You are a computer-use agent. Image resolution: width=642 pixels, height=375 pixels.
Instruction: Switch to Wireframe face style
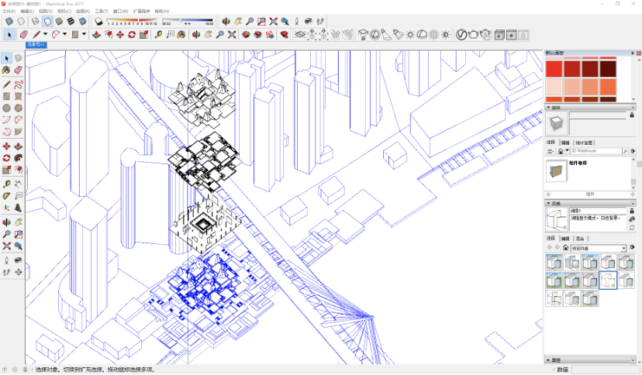36,21
